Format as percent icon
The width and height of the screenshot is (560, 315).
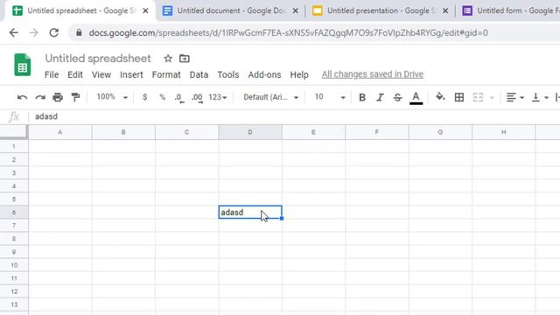pyautogui.click(x=163, y=97)
